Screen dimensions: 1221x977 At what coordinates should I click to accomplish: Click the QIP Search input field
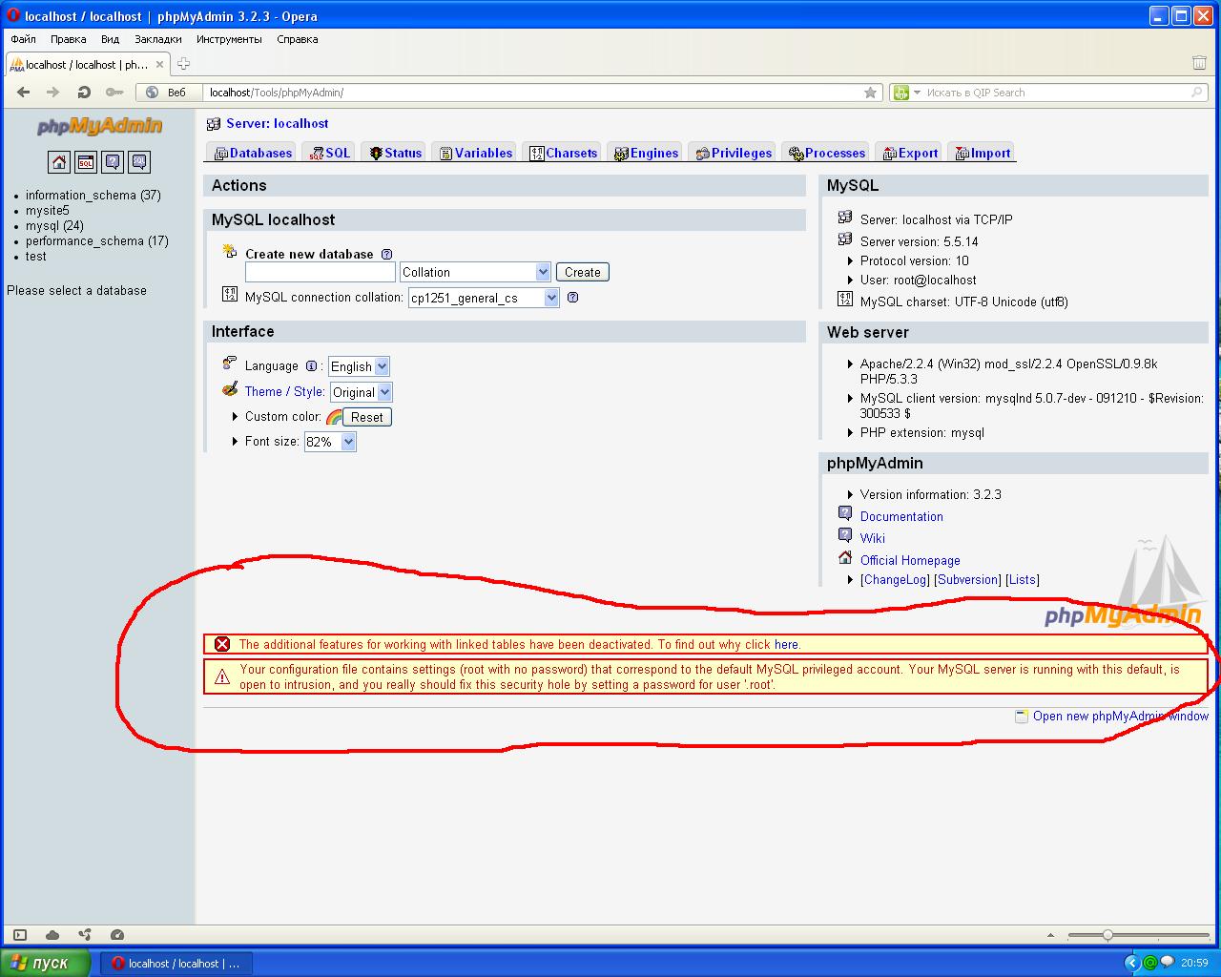pyautogui.click(x=1057, y=93)
